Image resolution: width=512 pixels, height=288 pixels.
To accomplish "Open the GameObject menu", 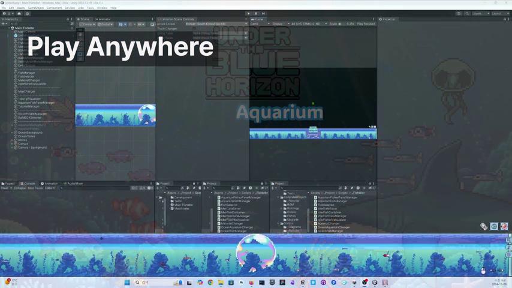I will [x=35, y=8].
